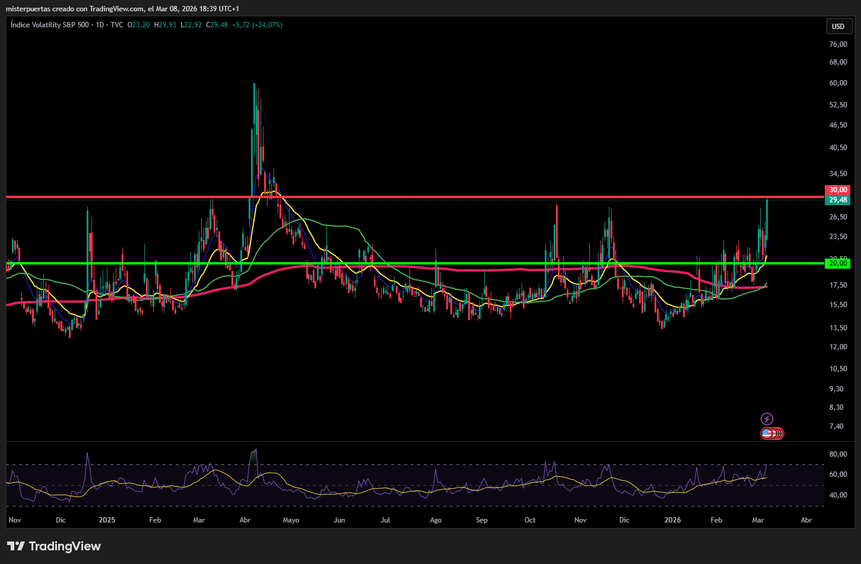Click the 29,48 current price label

pyautogui.click(x=837, y=200)
